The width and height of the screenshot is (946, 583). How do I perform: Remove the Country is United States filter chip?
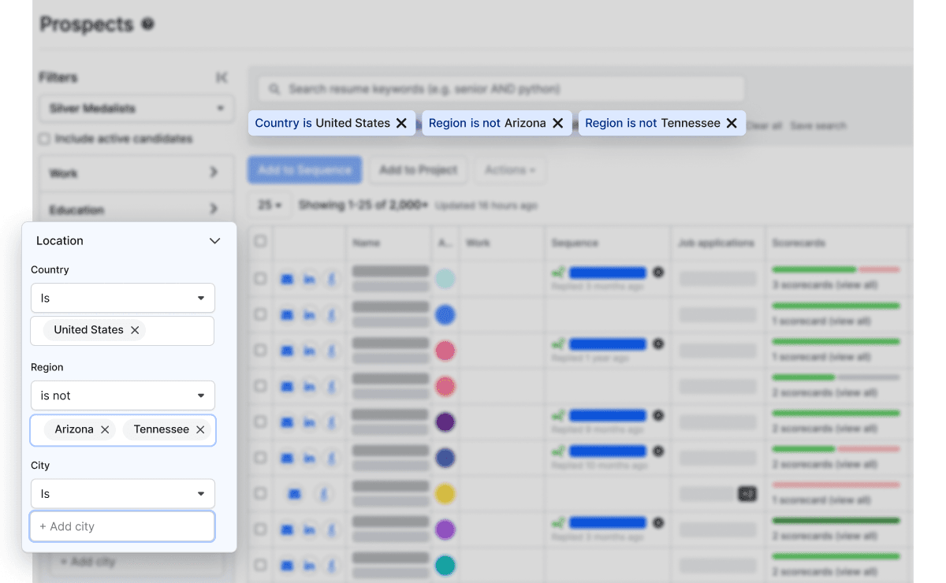(401, 123)
